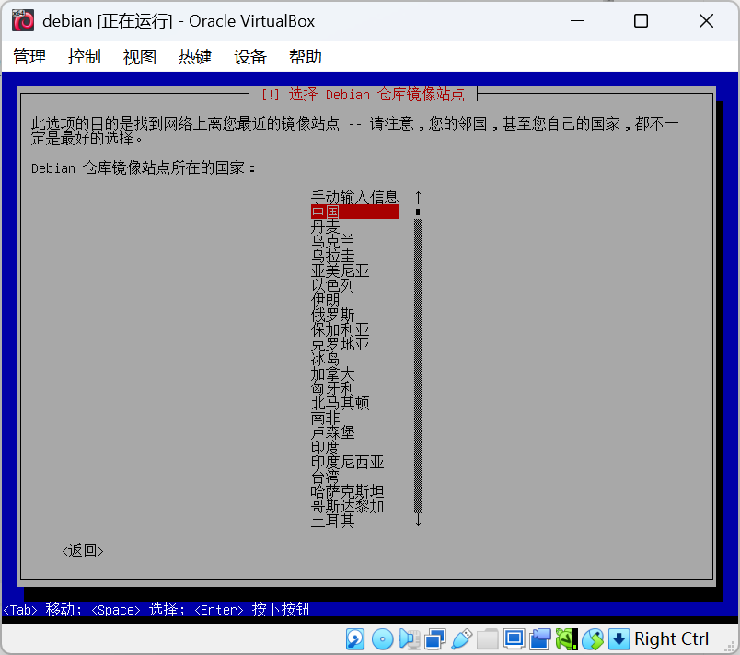
Task: Close the VirtualBox debian window
Action: point(706,21)
